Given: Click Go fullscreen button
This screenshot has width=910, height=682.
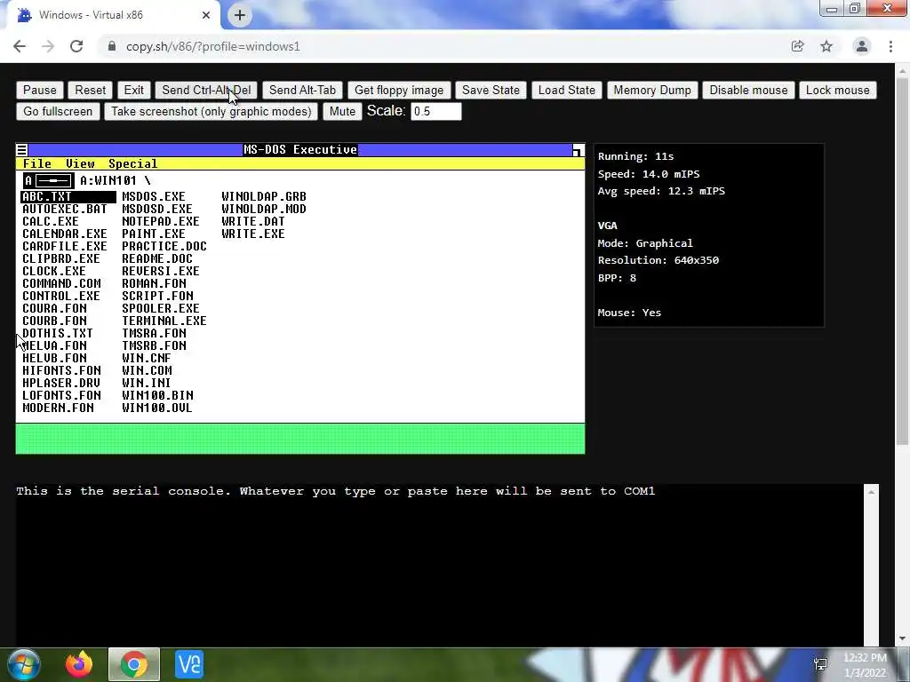Looking at the screenshot, I should (58, 111).
